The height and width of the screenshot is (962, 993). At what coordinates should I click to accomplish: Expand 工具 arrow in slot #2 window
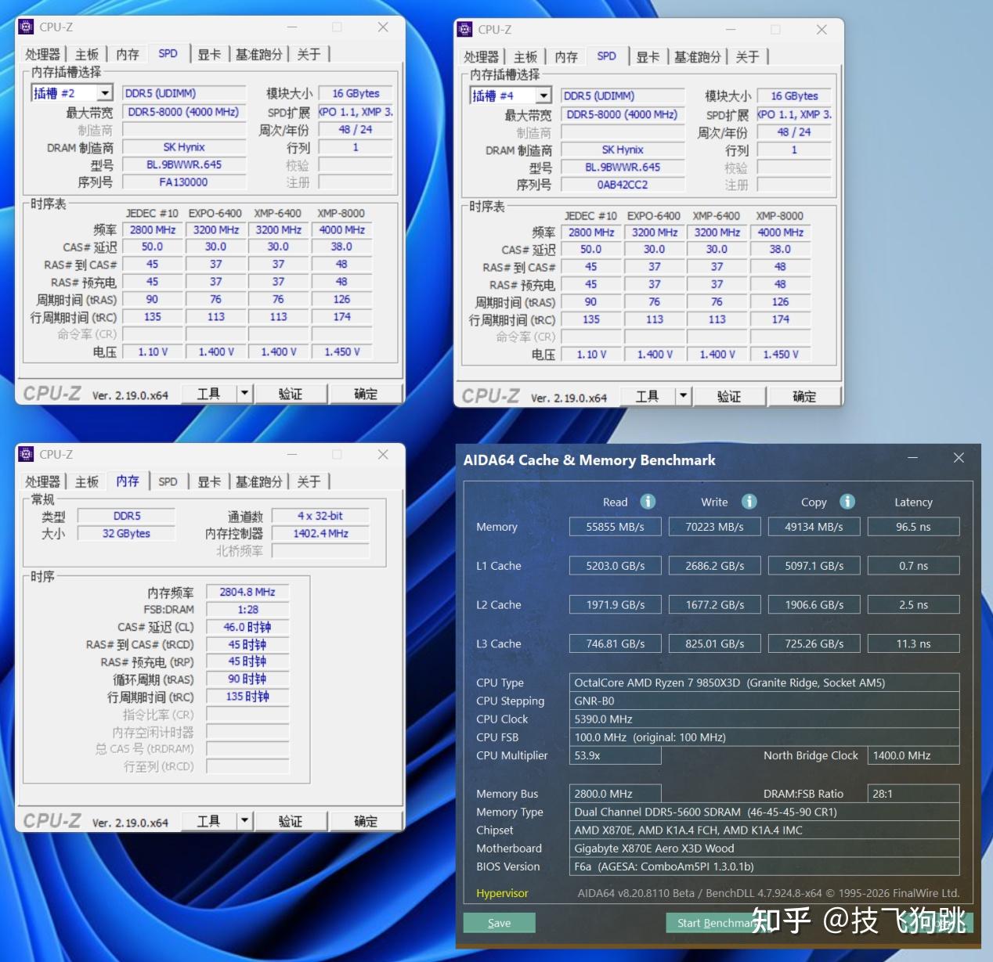click(x=244, y=394)
